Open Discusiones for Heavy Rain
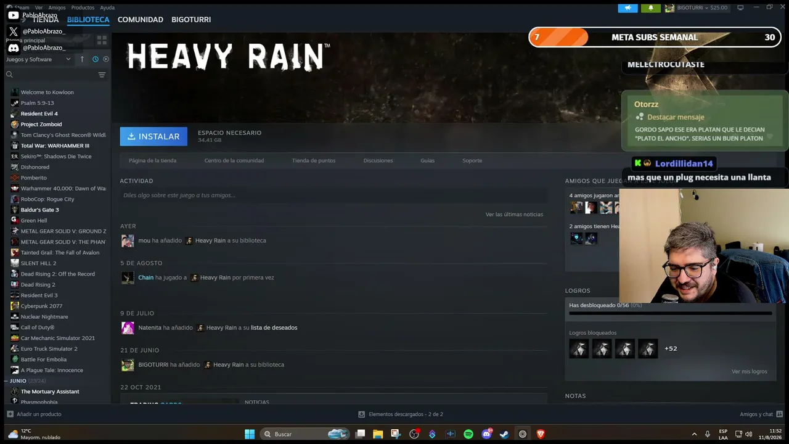This screenshot has height=444, width=789. [378, 160]
